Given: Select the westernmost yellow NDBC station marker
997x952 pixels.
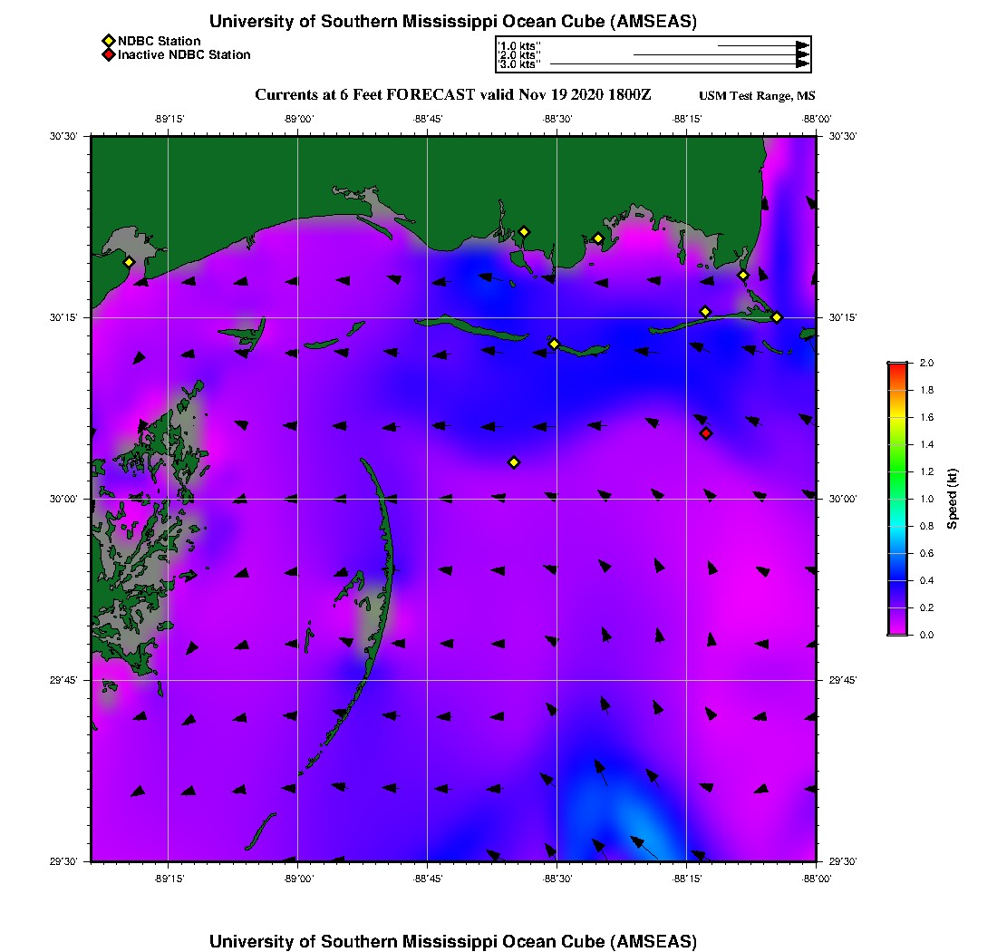Looking at the screenshot, I should point(129,262).
